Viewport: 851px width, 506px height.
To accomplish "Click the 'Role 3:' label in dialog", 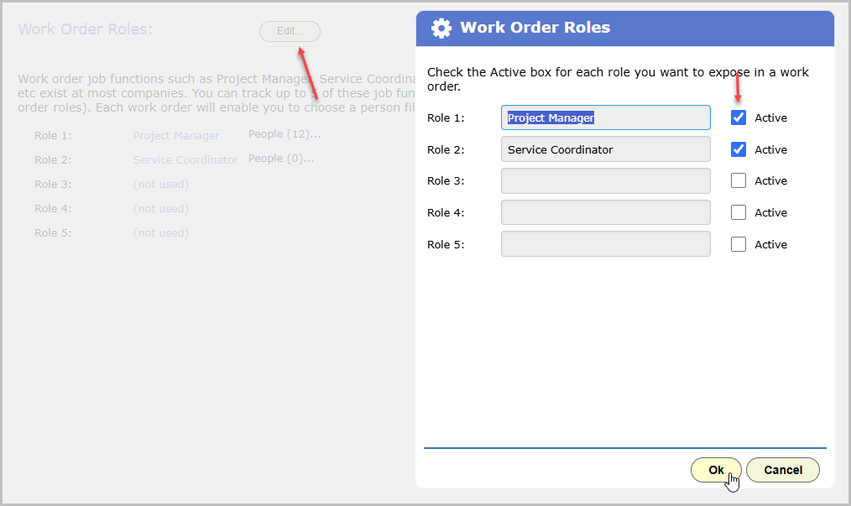I will point(446,181).
